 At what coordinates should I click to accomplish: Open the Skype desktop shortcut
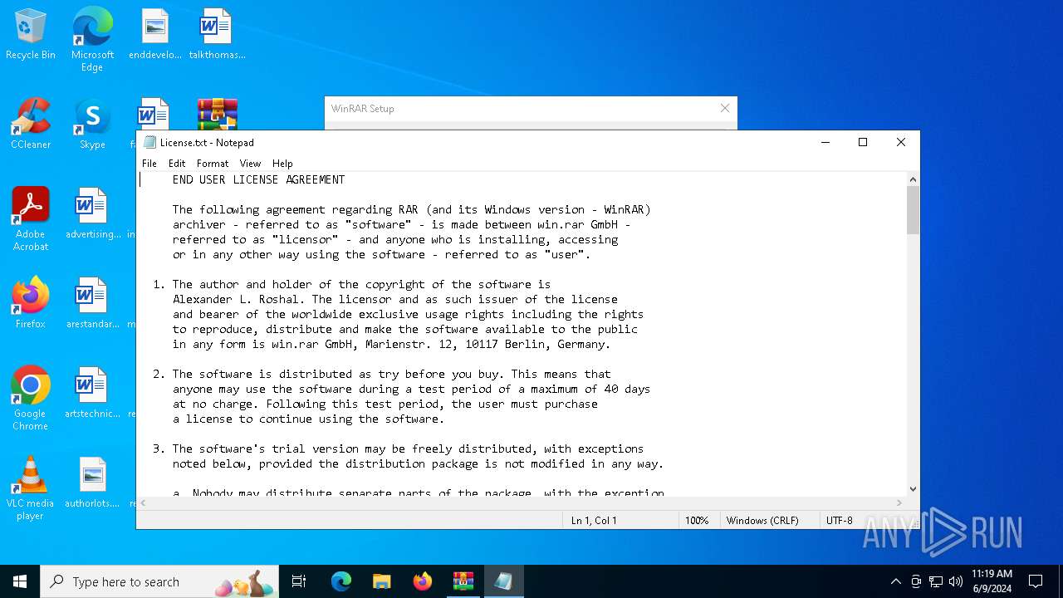(92, 125)
